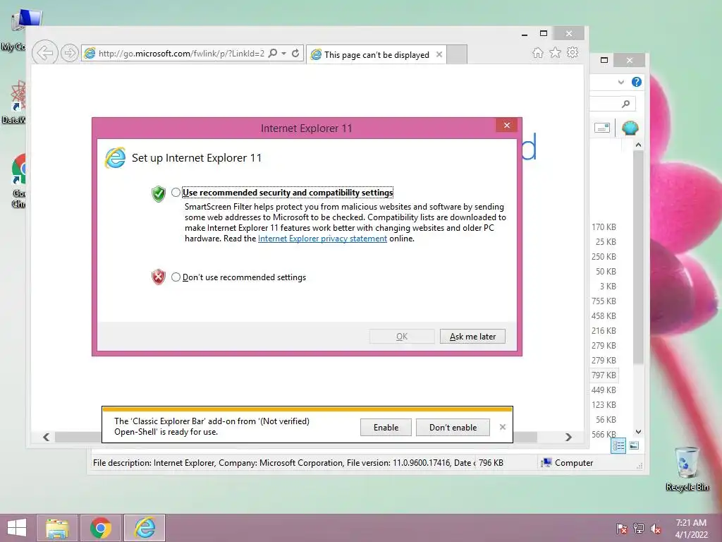
Task: Select the 797 KB file size row
Action: coord(604,375)
